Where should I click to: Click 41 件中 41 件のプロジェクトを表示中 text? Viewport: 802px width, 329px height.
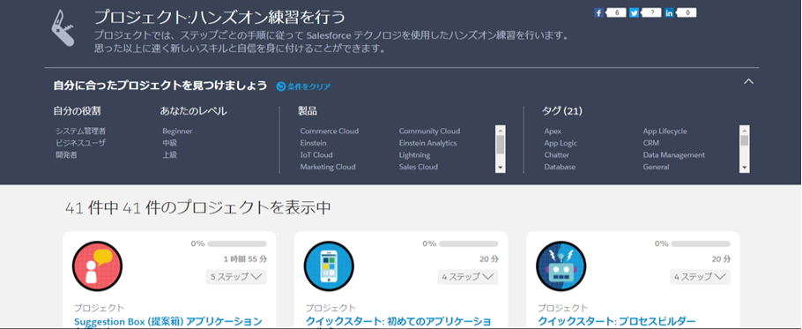point(198,207)
